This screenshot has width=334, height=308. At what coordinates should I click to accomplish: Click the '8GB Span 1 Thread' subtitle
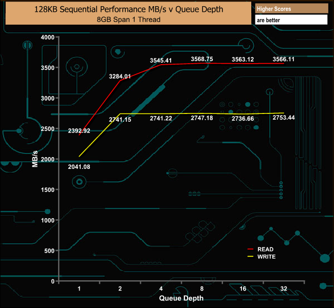click(128, 20)
